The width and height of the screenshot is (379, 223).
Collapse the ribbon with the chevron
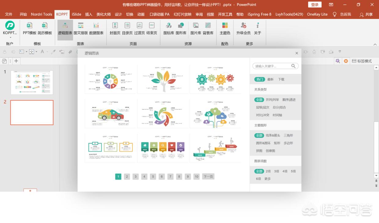tap(375, 45)
